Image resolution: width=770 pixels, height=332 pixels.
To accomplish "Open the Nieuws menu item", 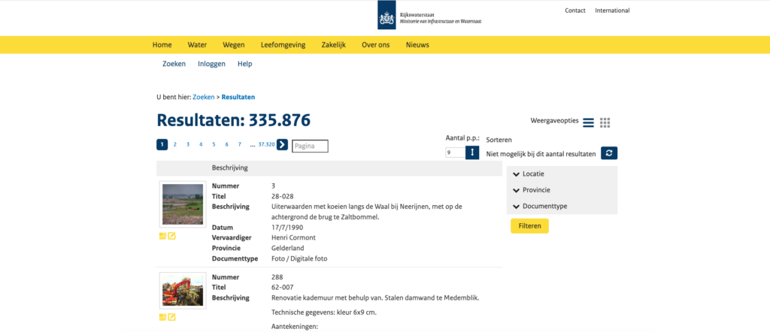I will click(x=417, y=44).
